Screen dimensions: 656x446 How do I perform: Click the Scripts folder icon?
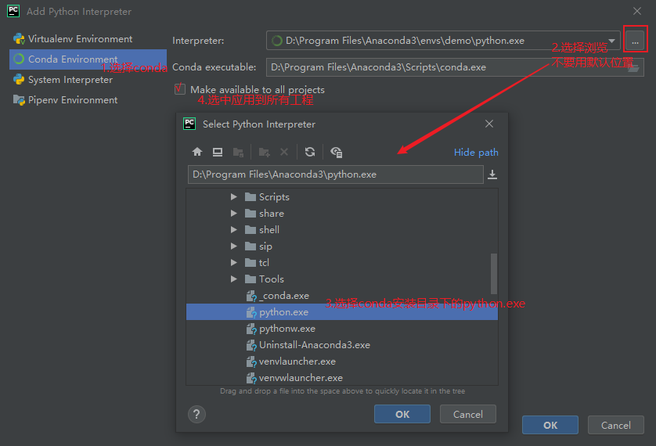point(251,197)
